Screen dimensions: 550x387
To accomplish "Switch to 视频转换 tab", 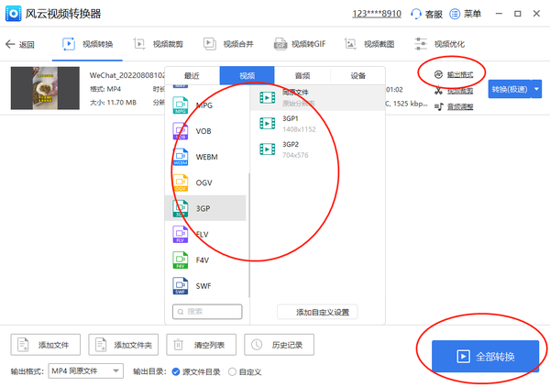I will (x=88, y=44).
